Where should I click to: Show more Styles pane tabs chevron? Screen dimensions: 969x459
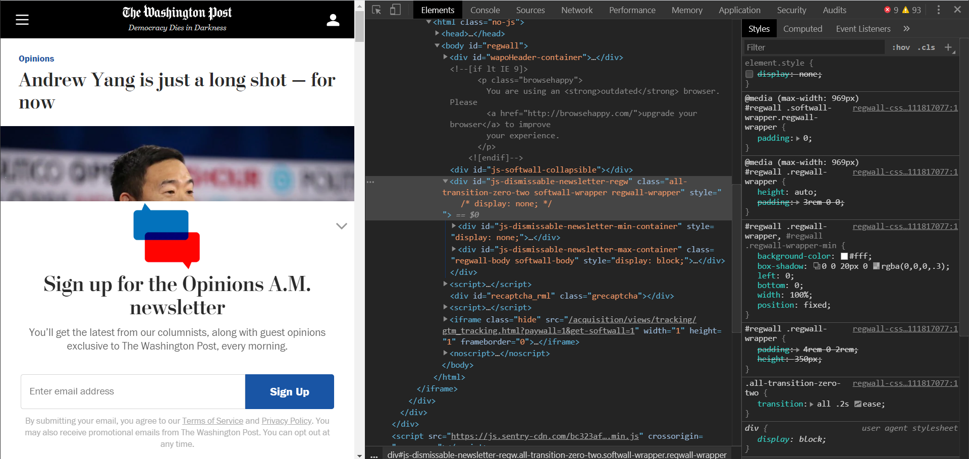coord(906,29)
